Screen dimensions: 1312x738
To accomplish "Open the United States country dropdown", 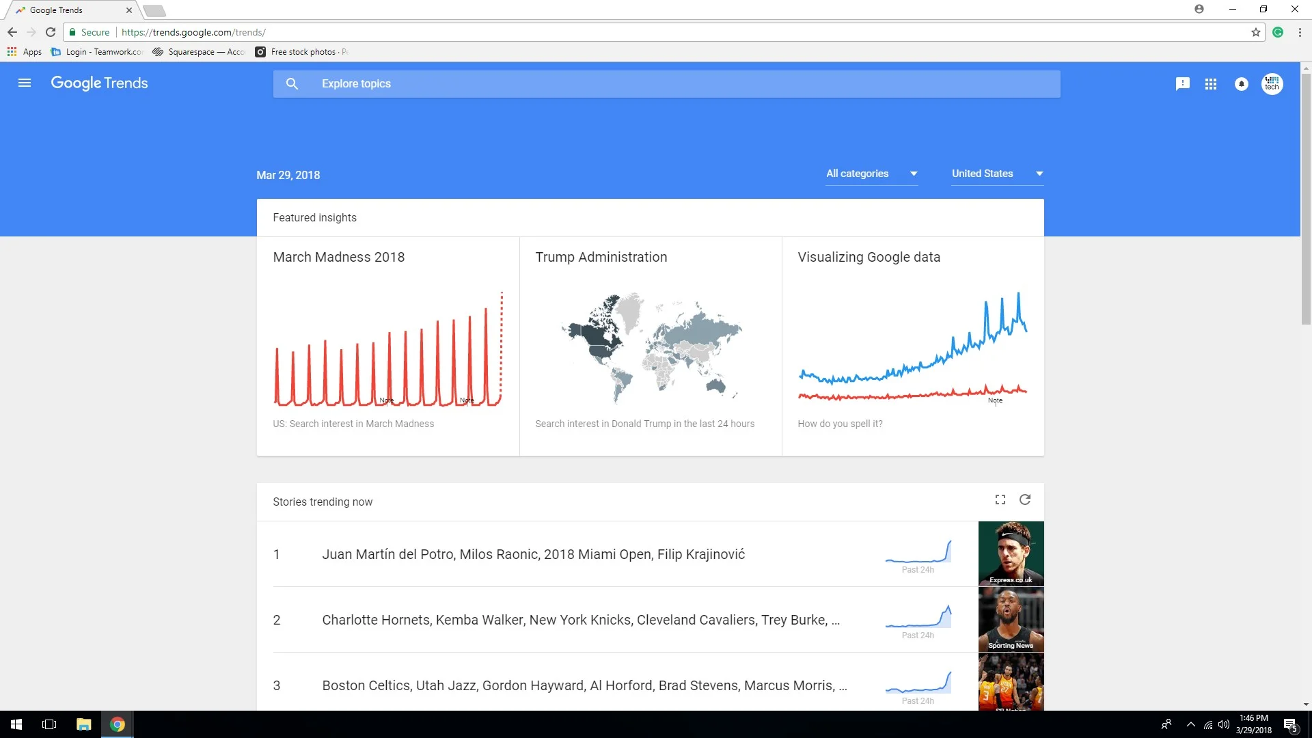I will click(998, 174).
